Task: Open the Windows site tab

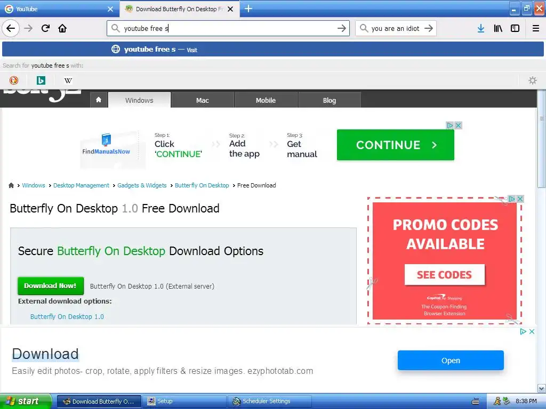Action: pyautogui.click(x=139, y=100)
